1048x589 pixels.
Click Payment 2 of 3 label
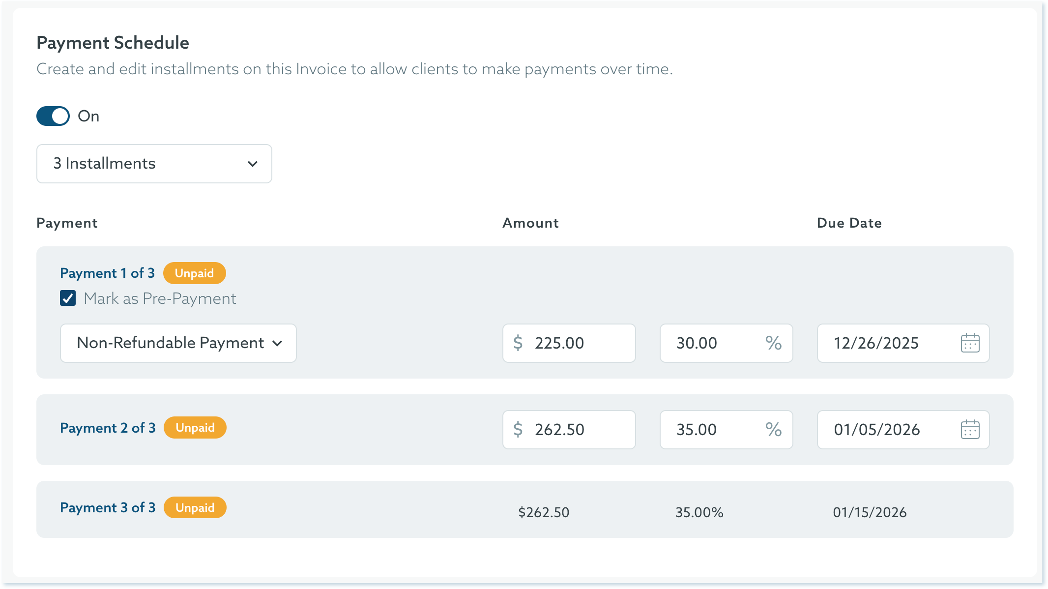coord(108,428)
